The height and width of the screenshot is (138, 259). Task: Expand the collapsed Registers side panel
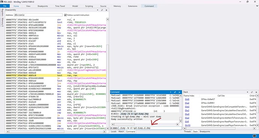coord(2,12)
